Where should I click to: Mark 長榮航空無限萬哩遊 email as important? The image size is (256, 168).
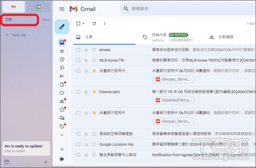point(94,134)
